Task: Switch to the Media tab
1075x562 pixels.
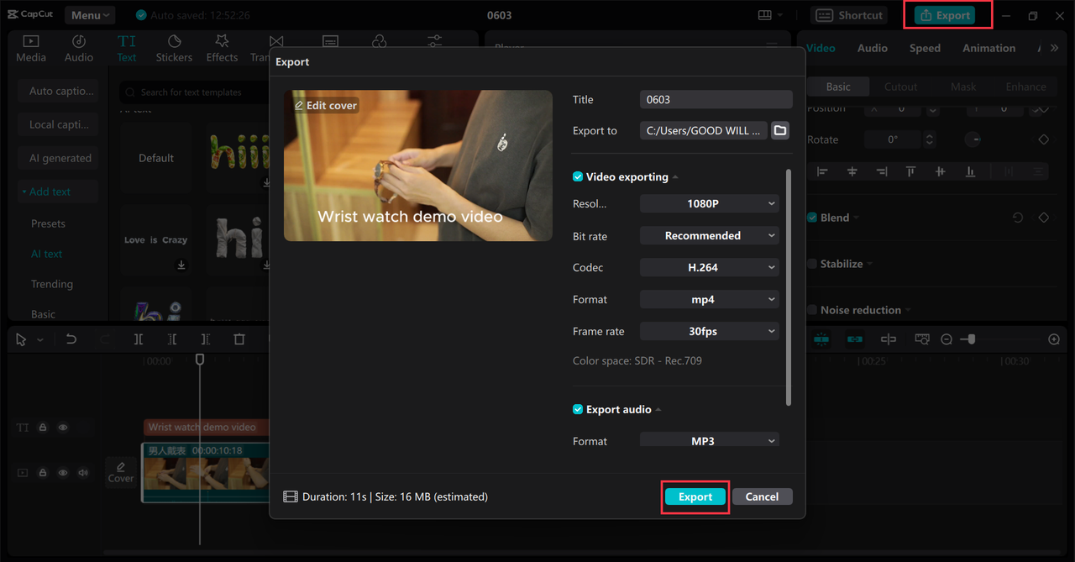Action: [x=31, y=49]
